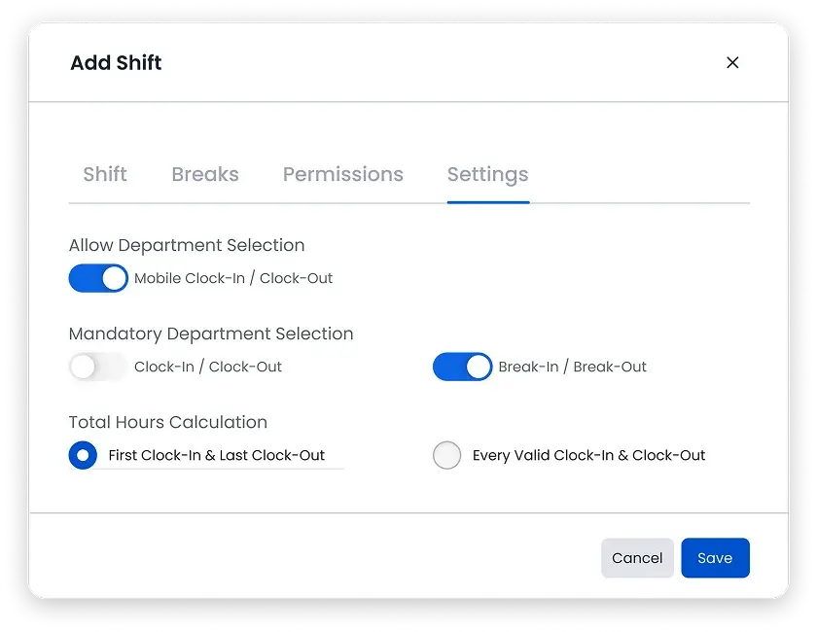Go to the Permissions tab
This screenshot has height=632, width=817.
[342, 174]
